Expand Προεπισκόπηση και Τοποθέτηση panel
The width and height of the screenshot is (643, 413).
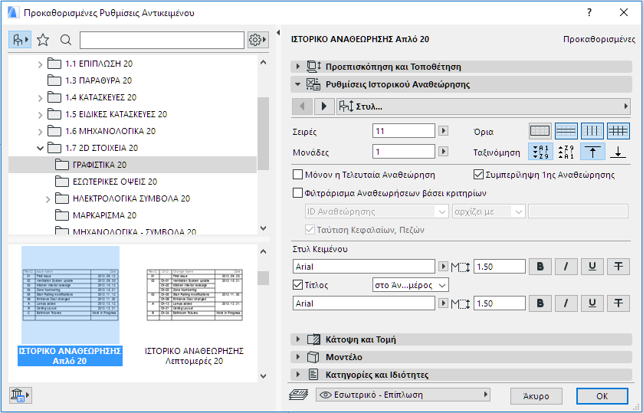click(x=298, y=67)
